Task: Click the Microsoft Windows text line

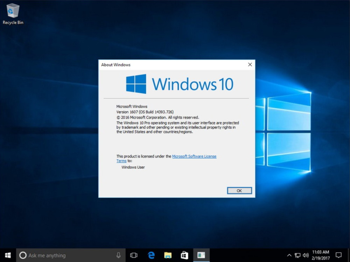Action: (132, 107)
